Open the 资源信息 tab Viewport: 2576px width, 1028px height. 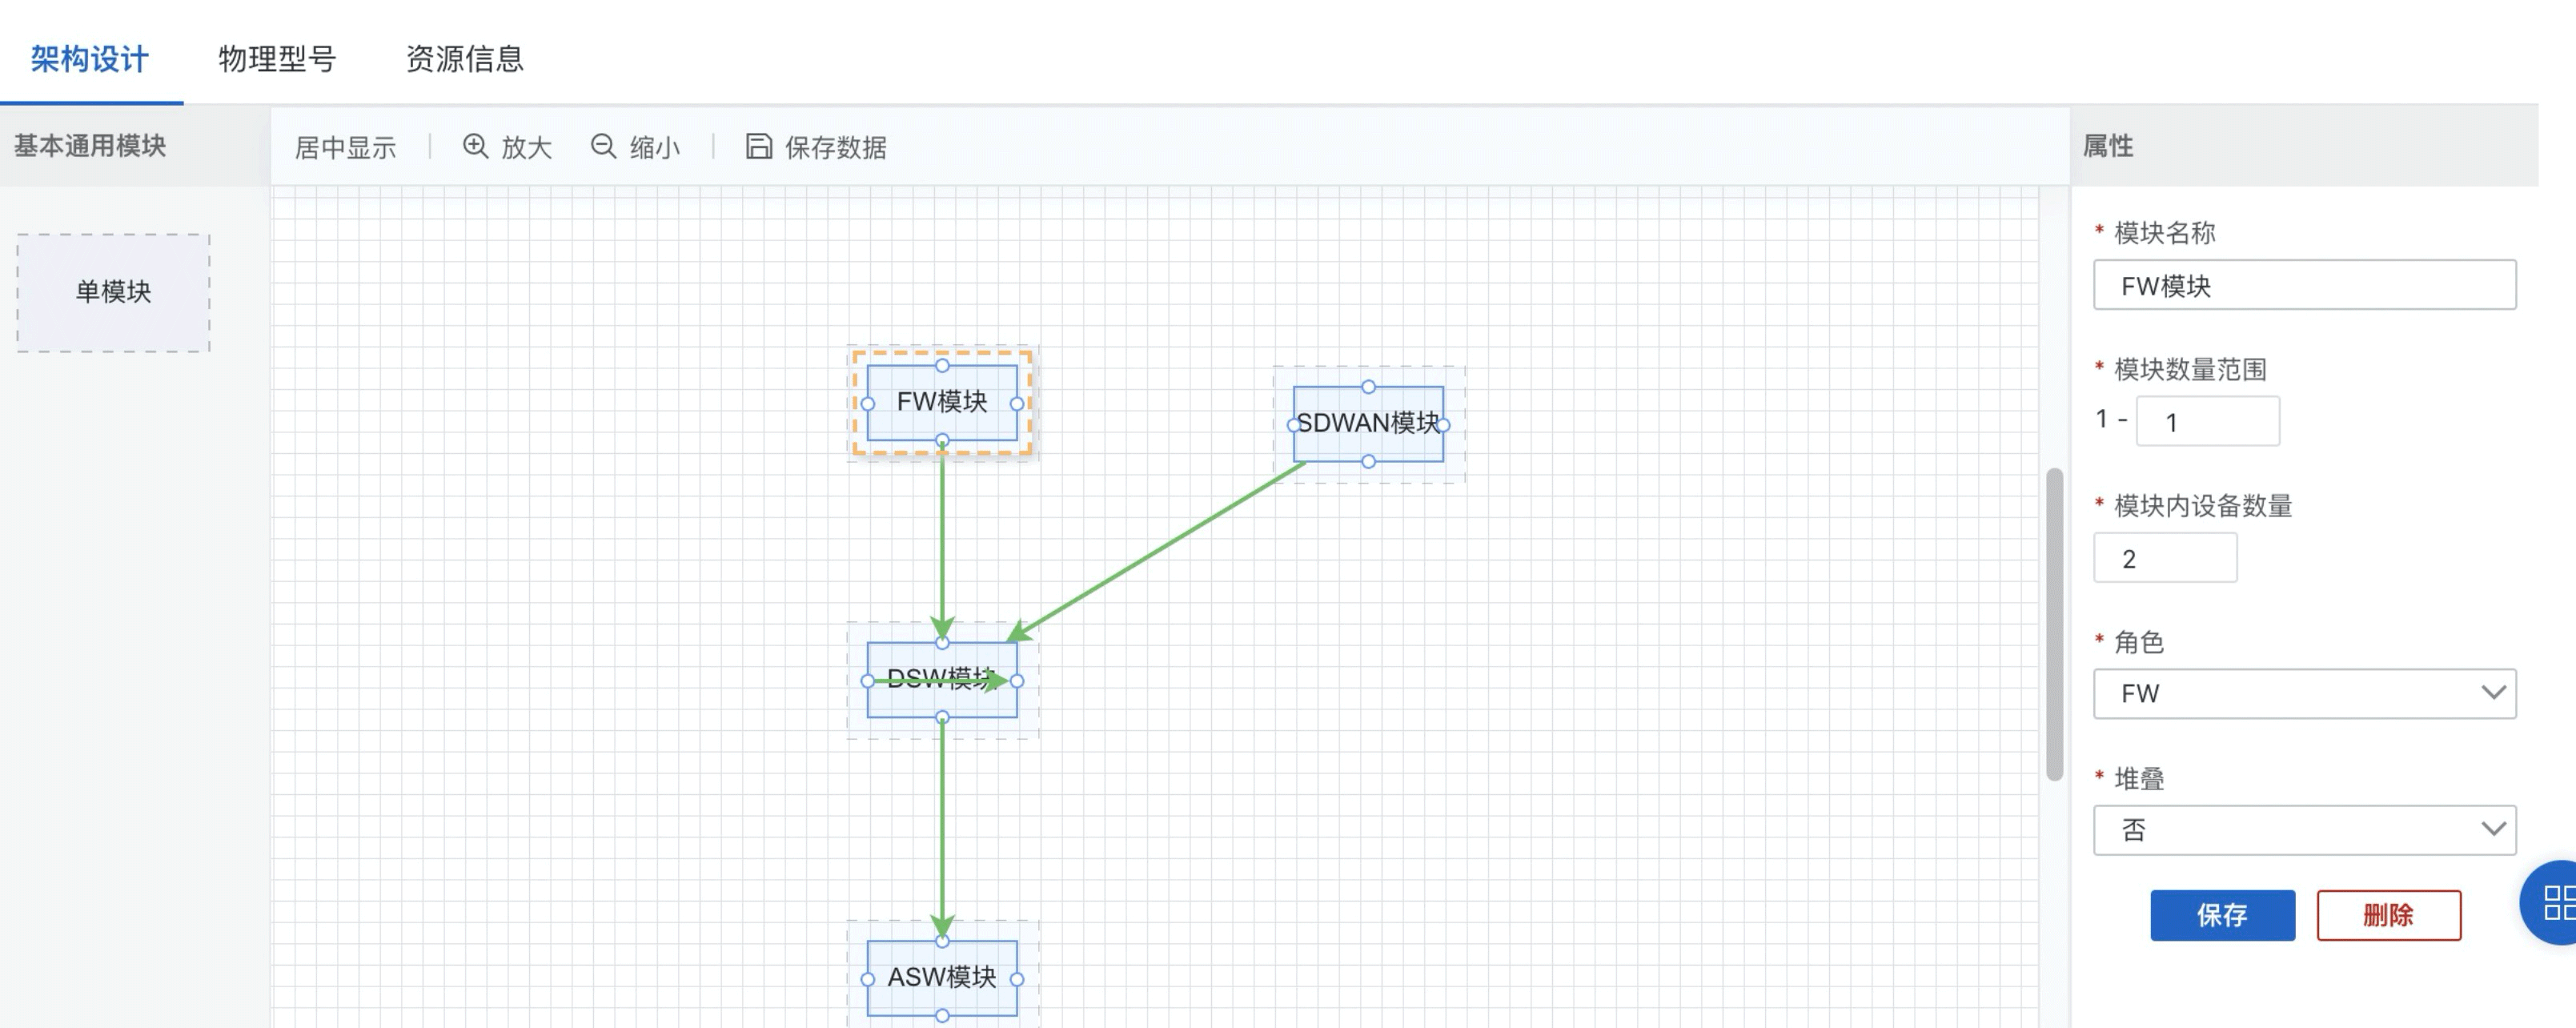464,59
